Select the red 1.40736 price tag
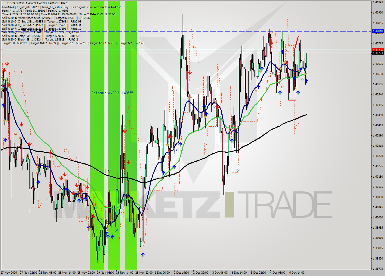 point(378,50)
